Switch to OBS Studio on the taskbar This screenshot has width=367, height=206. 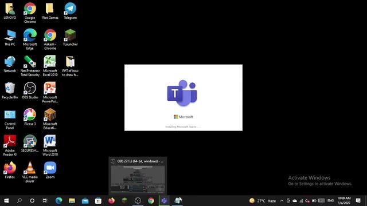(x=138, y=201)
